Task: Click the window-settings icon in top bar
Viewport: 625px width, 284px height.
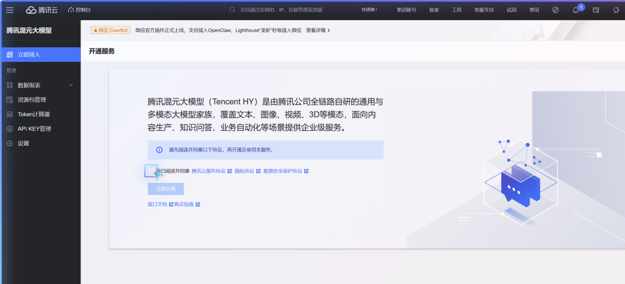Action: (595, 10)
